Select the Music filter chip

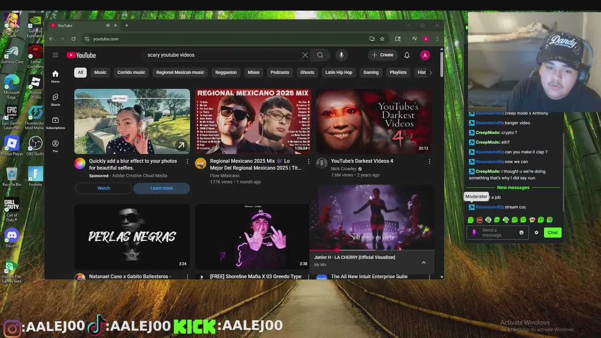(100, 72)
